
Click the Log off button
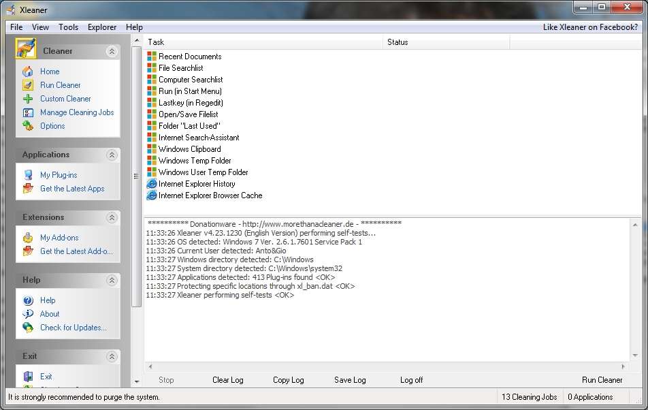[x=411, y=380]
